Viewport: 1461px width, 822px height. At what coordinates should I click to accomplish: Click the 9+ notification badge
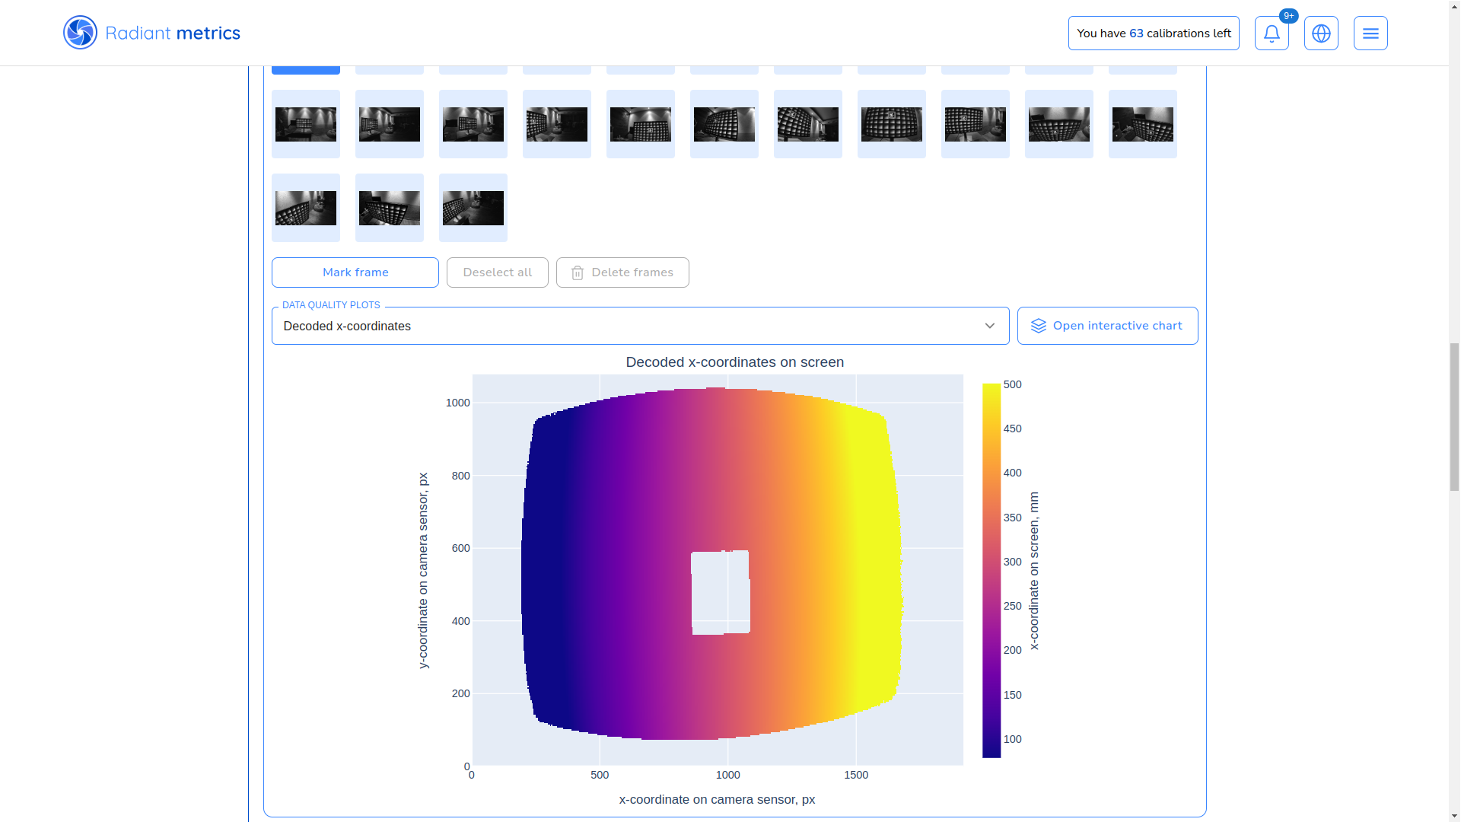coord(1288,16)
